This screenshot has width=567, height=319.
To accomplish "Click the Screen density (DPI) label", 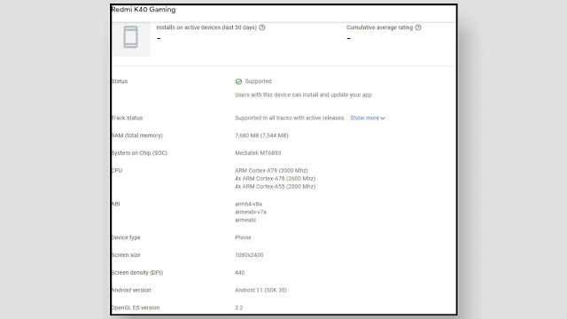I will (137, 273).
